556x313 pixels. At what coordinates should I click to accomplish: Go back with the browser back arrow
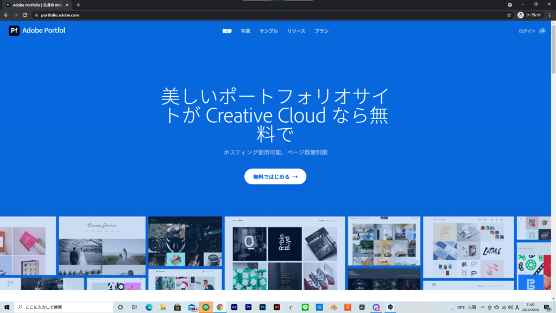point(6,15)
